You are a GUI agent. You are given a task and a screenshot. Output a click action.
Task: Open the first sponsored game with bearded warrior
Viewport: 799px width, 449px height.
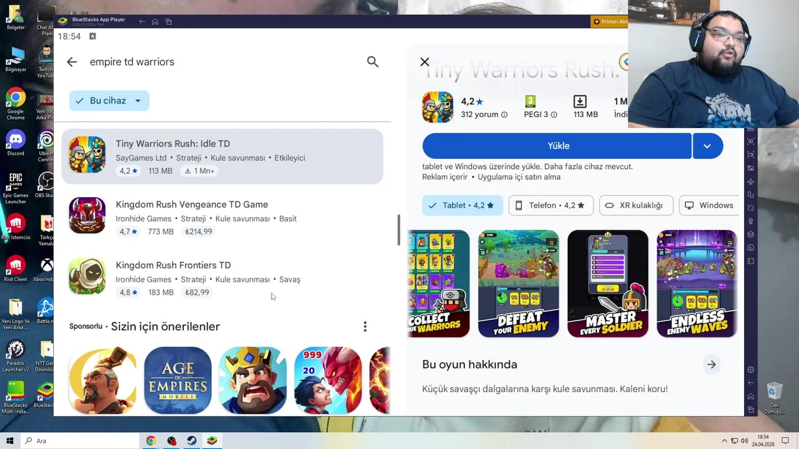coord(102,380)
